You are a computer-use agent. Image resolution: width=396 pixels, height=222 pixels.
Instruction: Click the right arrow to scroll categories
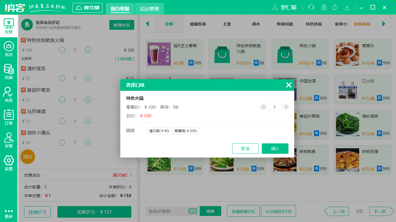pyautogui.click(x=384, y=24)
